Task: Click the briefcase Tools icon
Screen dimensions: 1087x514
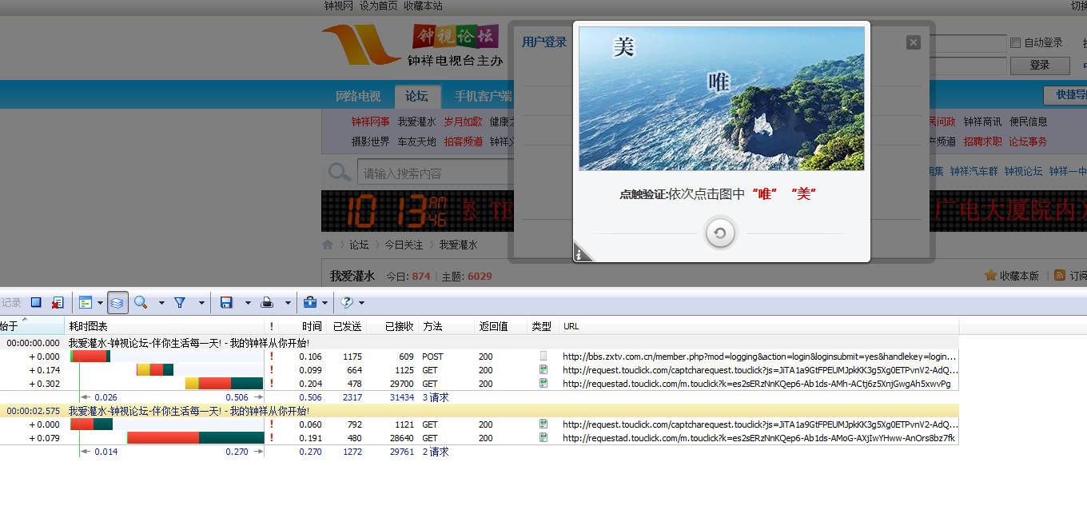Action: (309, 303)
